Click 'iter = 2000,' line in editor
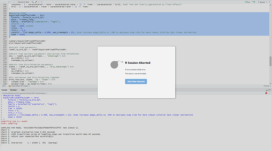Image resolution: width=272 pixels, height=151 pixels. 18,26
